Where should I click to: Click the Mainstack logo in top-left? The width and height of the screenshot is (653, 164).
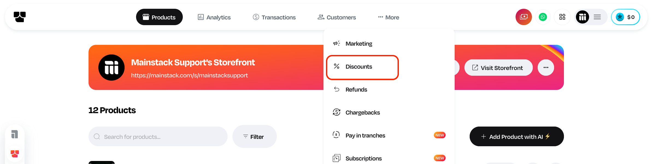click(20, 17)
